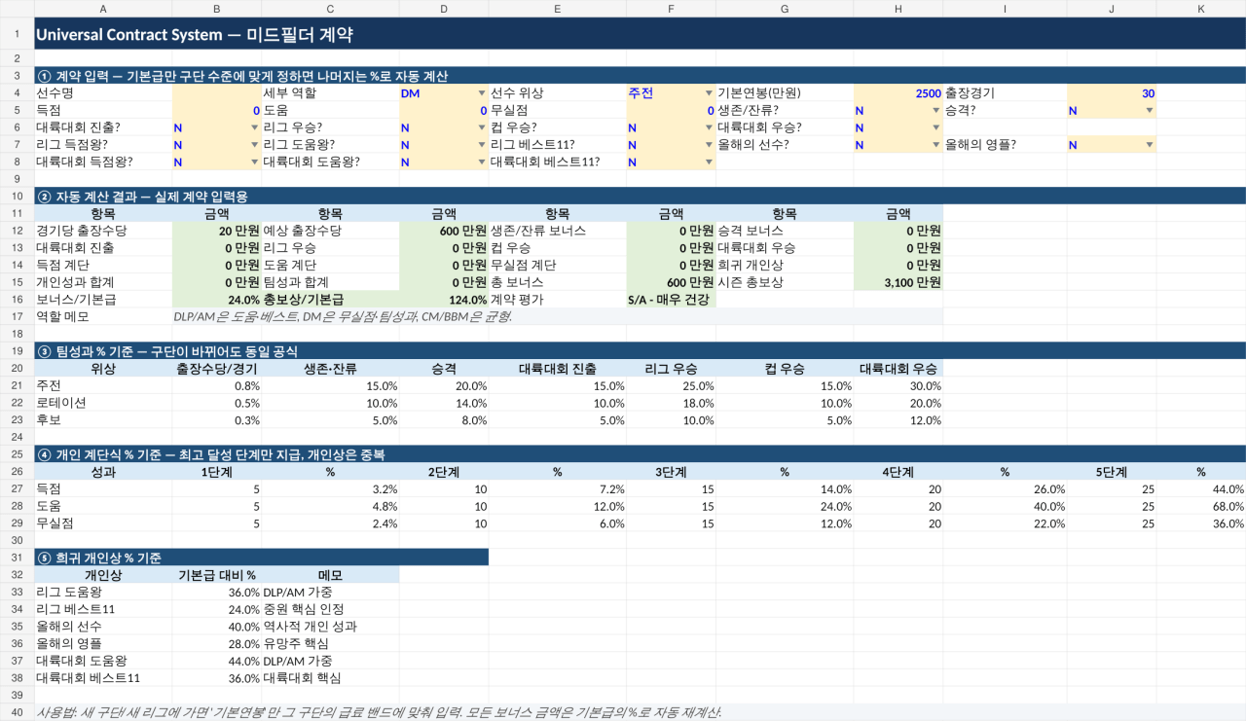The image size is (1246, 721).
Task: Click the 유망주 핵심 memo cell
Action: pyautogui.click(x=330, y=644)
